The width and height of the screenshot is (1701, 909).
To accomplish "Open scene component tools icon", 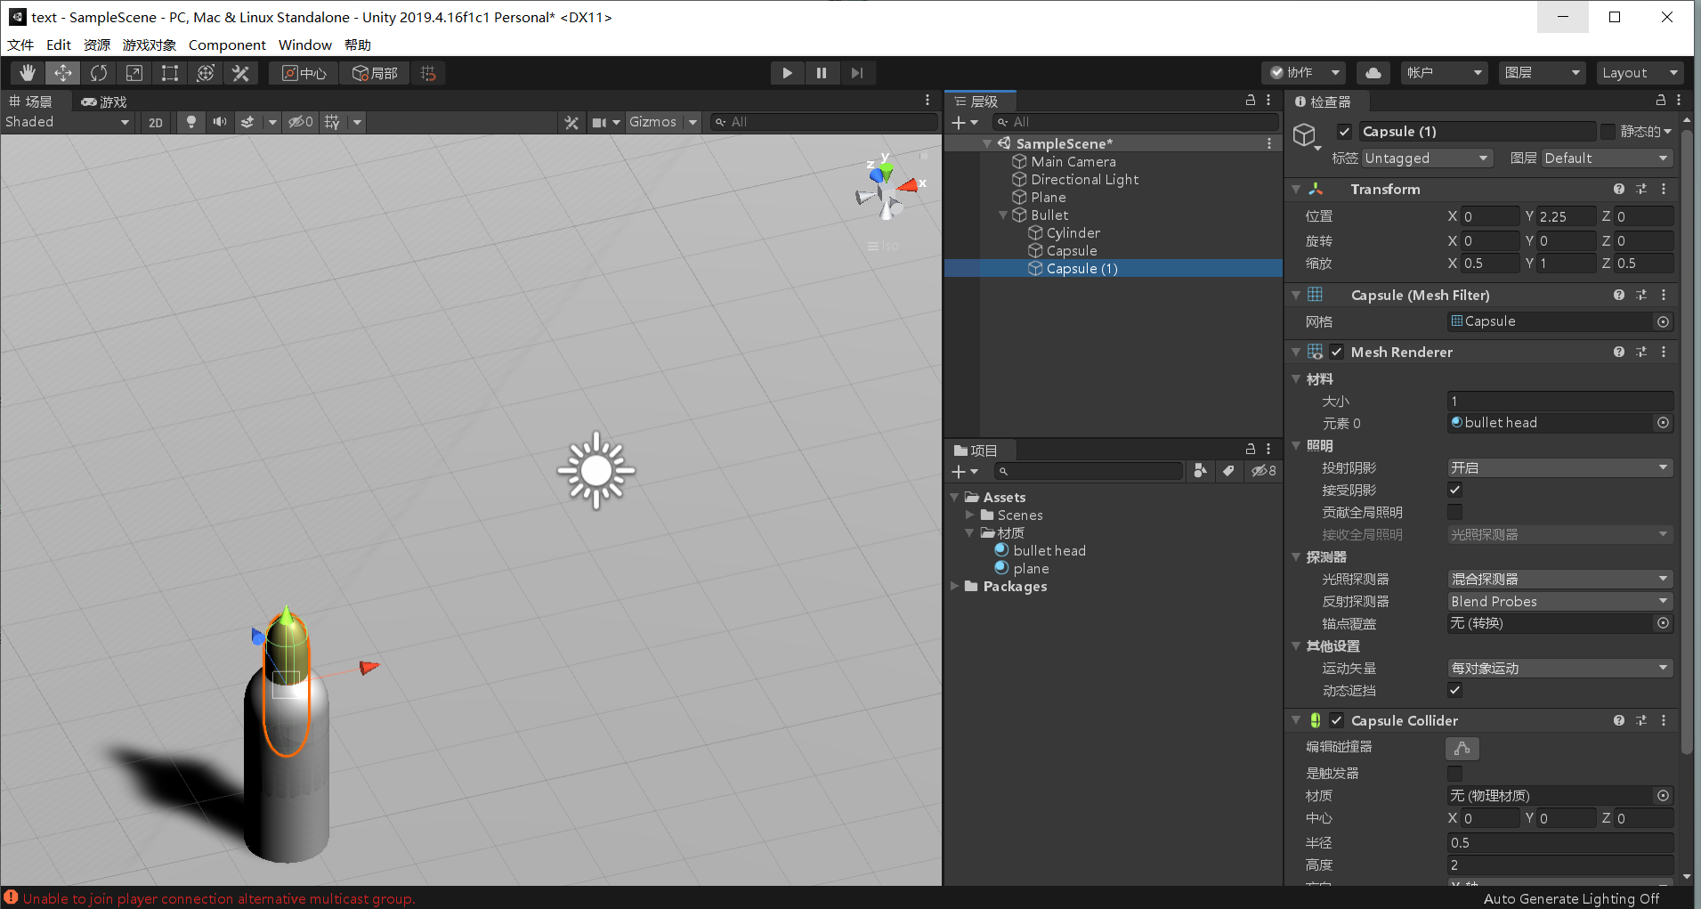I will click(571, 122).
